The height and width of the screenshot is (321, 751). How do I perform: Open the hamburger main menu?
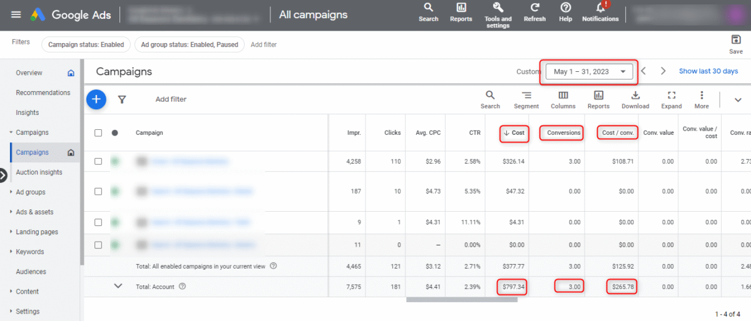16,14
